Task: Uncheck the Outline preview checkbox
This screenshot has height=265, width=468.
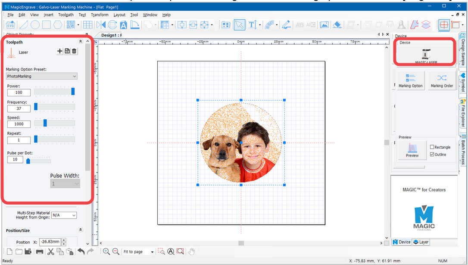Action: tap(432, 154)
